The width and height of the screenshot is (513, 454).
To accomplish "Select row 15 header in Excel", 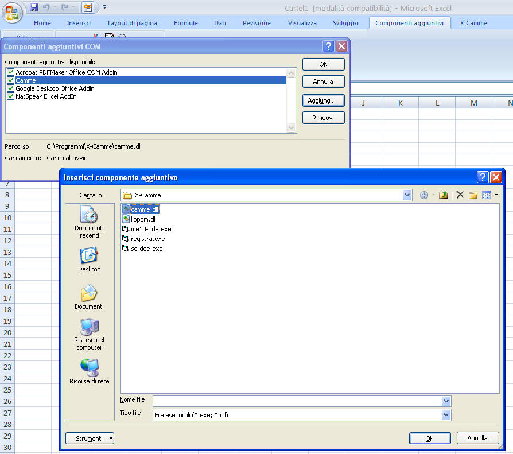I will (x=7, y=275).
